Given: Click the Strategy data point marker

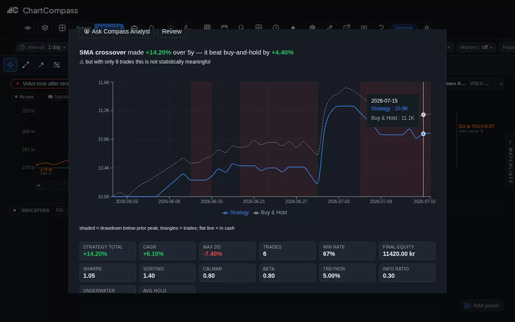Looking at the screenshot, I should [x=423, y=134].
